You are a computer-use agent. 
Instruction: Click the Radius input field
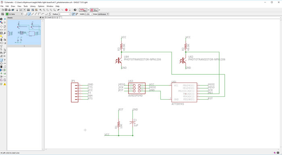click(x=64, y=14)
